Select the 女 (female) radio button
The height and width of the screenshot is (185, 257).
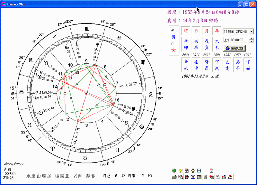click(x=173, y=44)
